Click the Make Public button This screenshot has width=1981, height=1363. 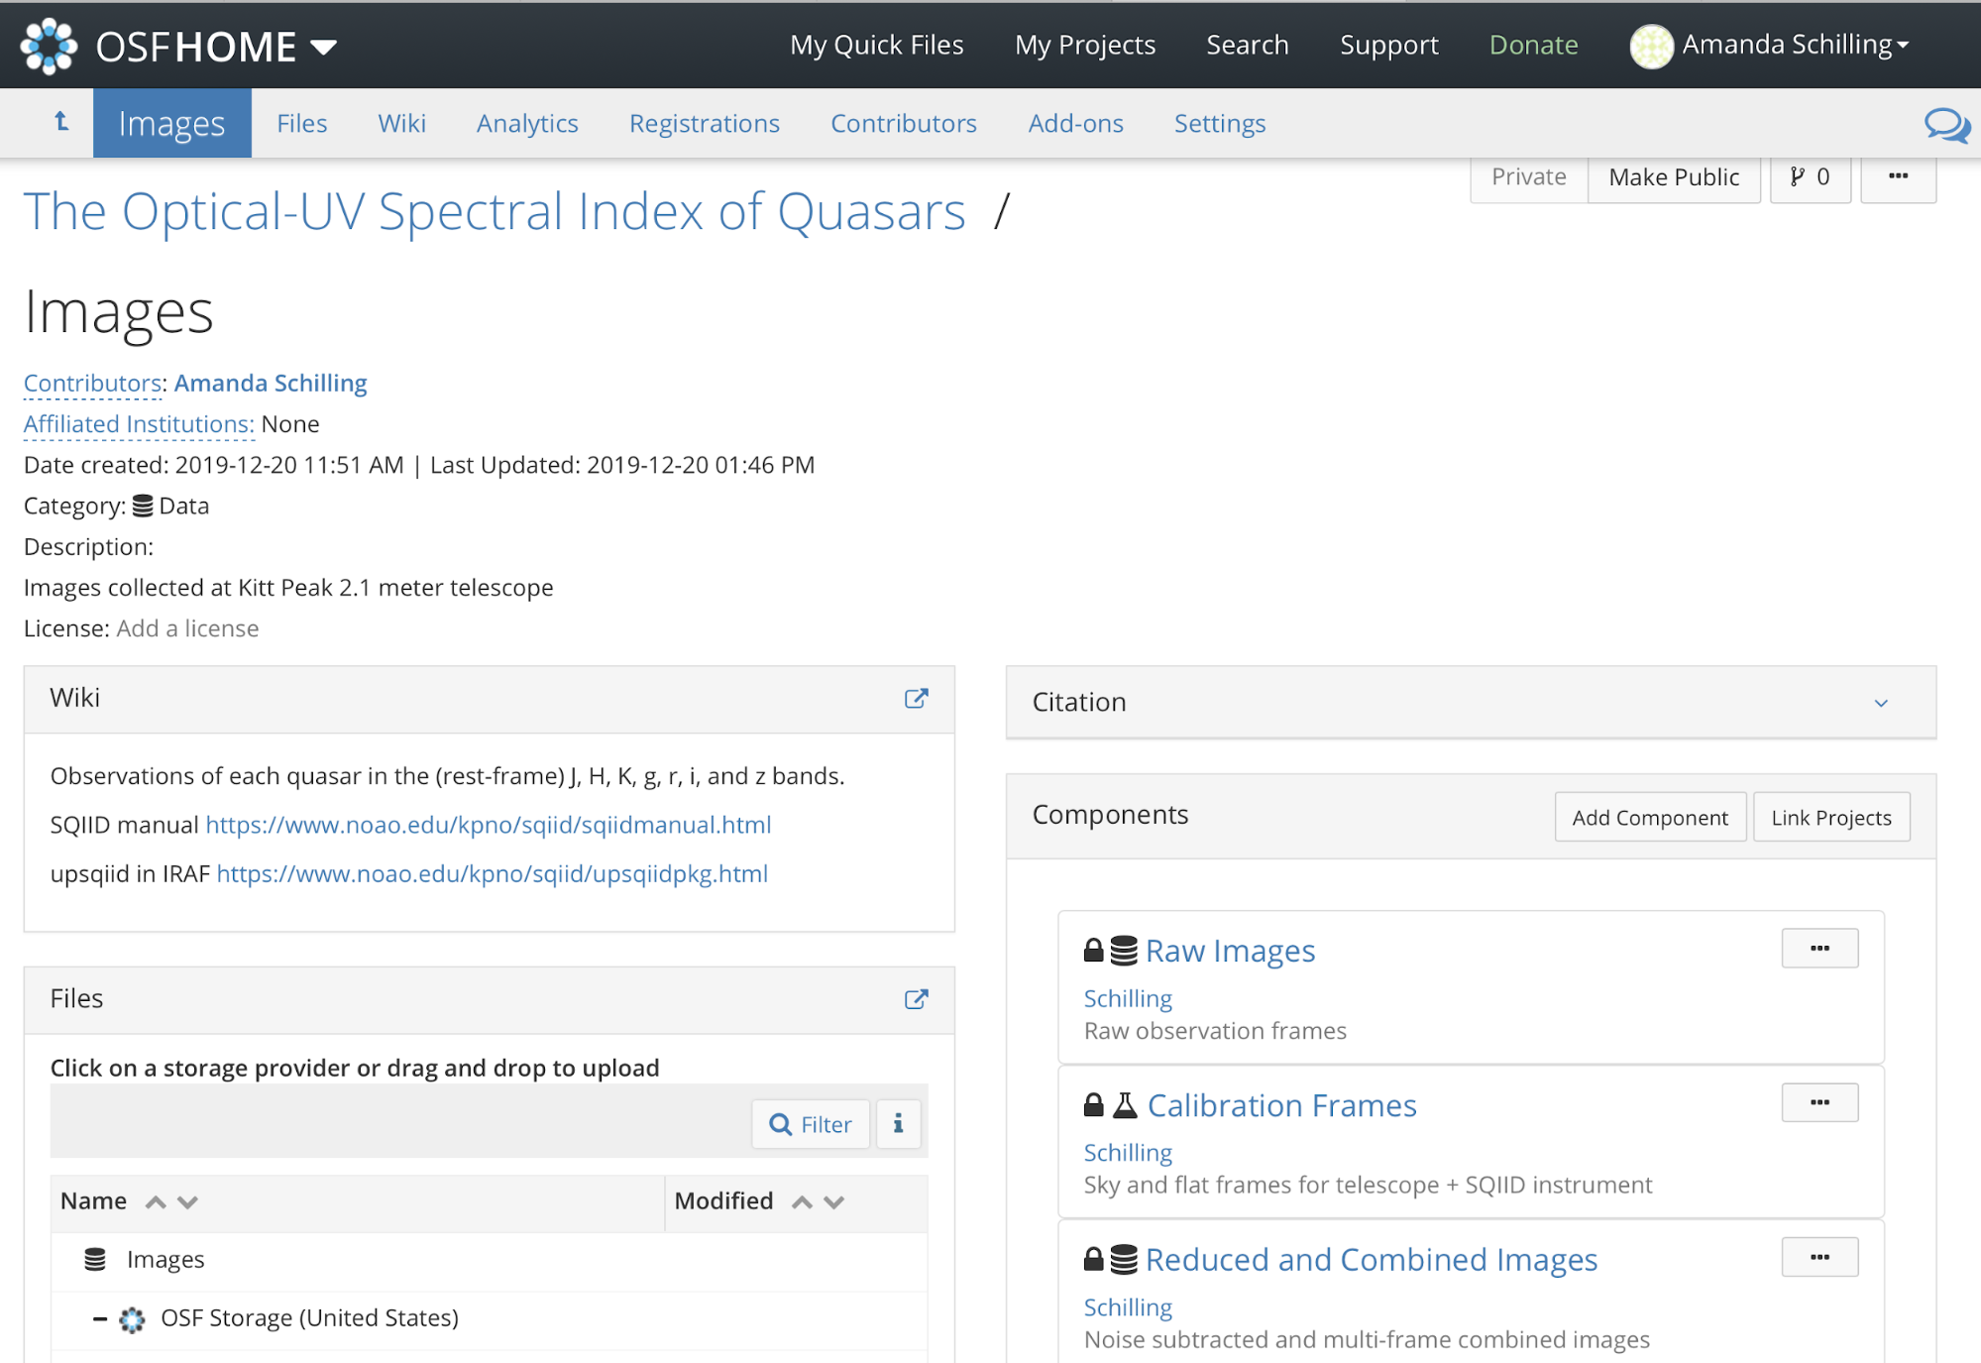coord(1673,177)
